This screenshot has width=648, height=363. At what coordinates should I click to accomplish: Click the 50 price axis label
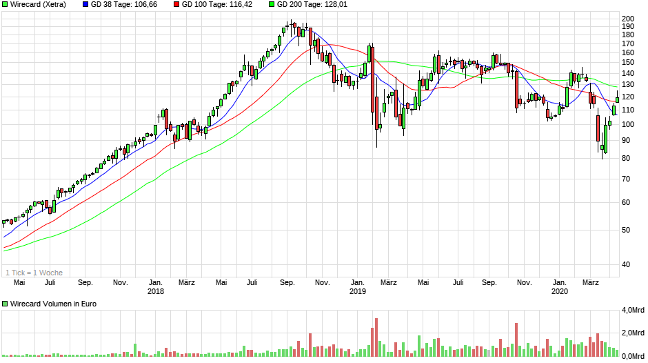click(626, 230)
